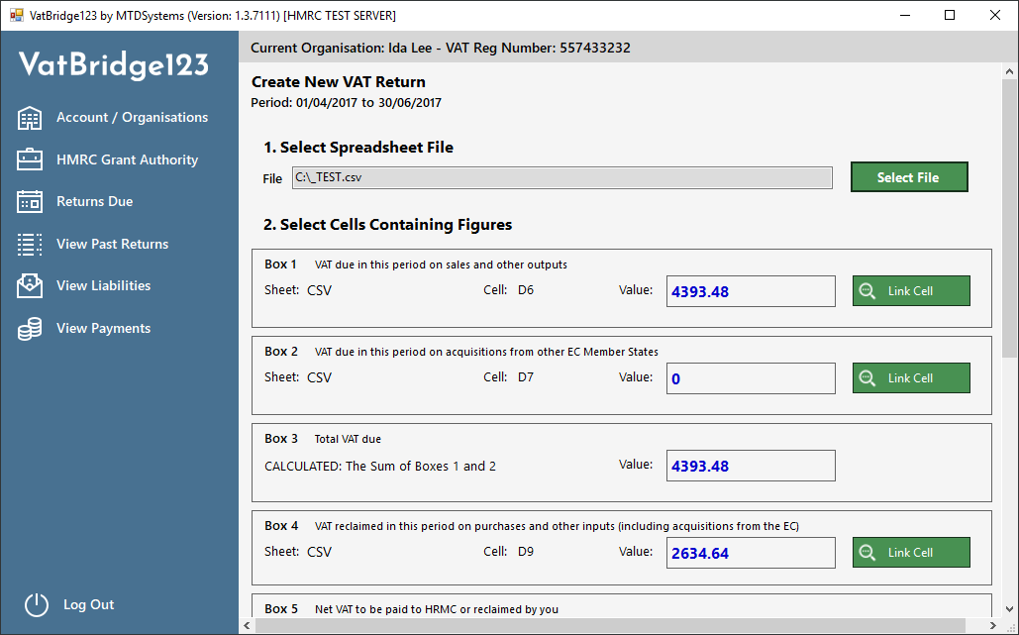Viewport: 1019px width, 635px height.
Task: Click the Box 2 cell reference D7
Action: [x=526, y=377]
